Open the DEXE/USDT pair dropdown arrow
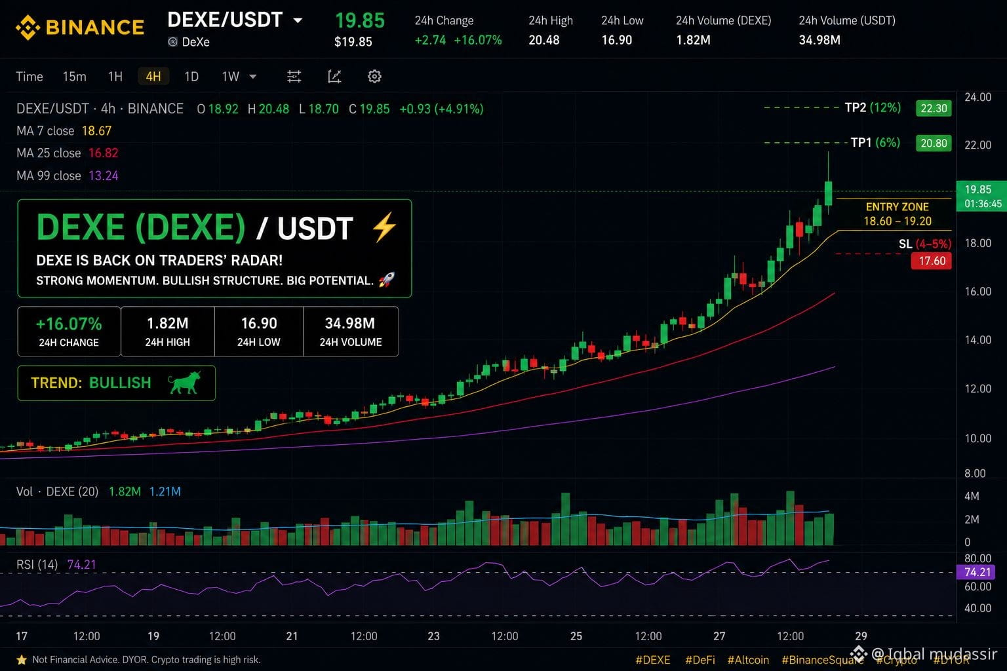Image resolution: width=1007 pixels, height=671 pixels. tap(298, 20)
